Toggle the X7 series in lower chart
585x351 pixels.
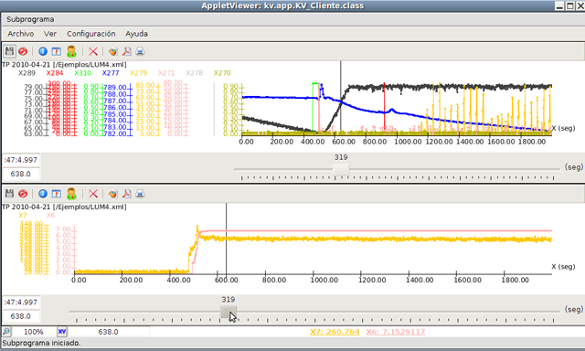[x=23, y=215]
